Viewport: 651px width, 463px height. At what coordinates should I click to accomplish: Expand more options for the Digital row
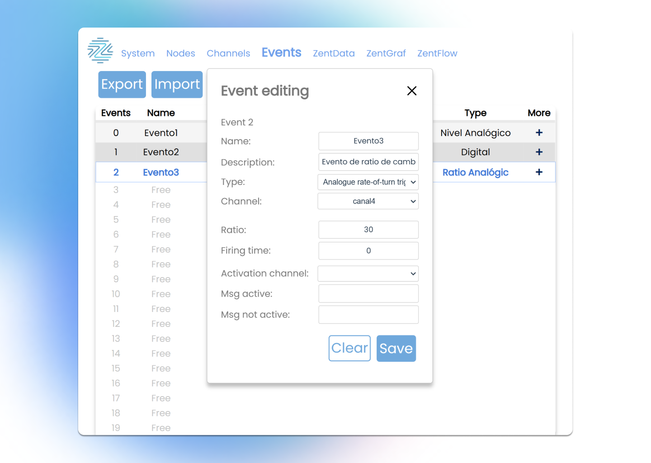pos(539,152)
